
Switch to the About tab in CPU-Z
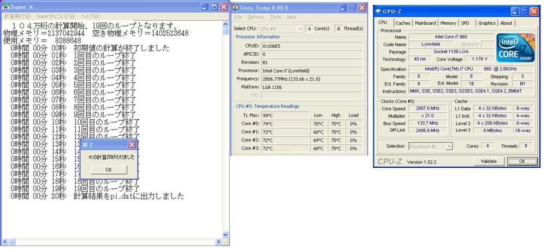click(x=506, y=23)
